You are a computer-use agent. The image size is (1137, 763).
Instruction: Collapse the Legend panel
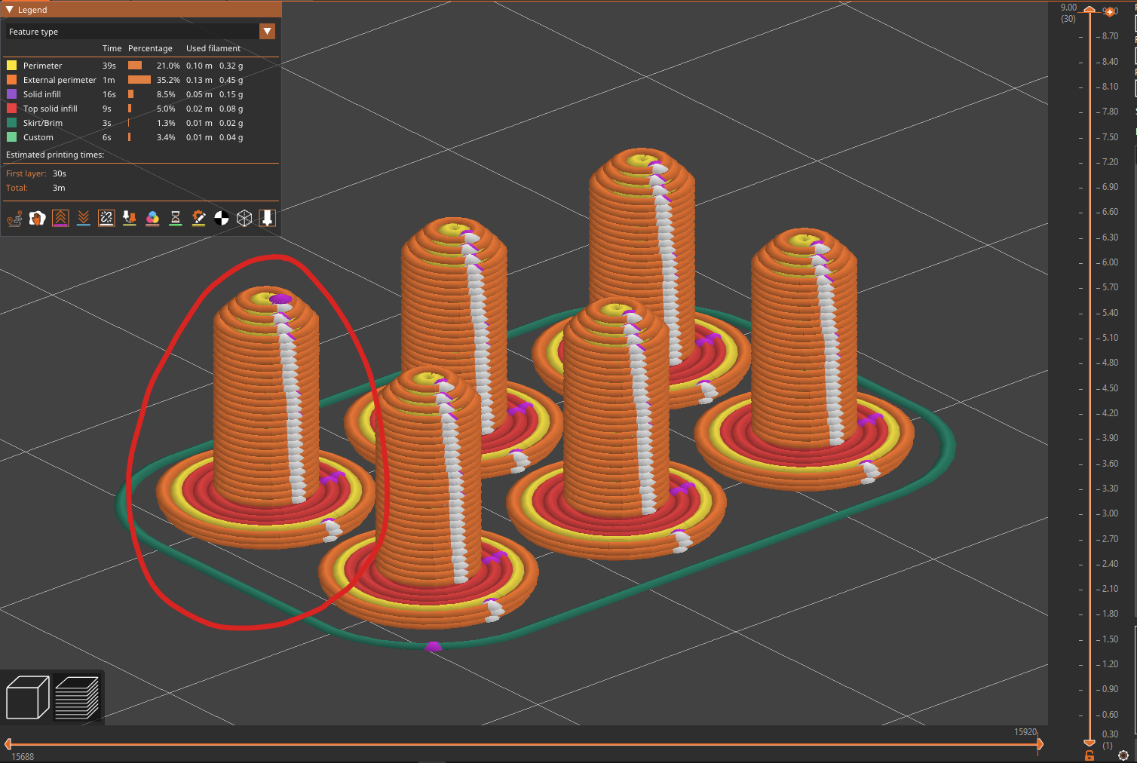click(9, 10)
